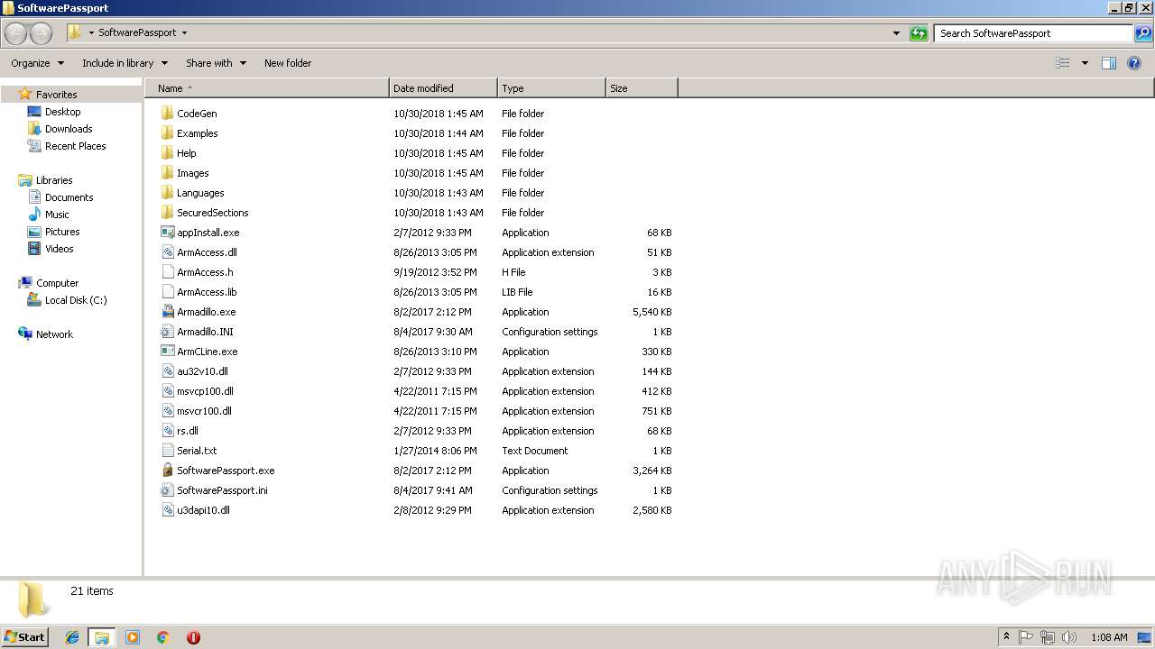Select the CodeGen folder icon
1155x649 pixels.
167,114
